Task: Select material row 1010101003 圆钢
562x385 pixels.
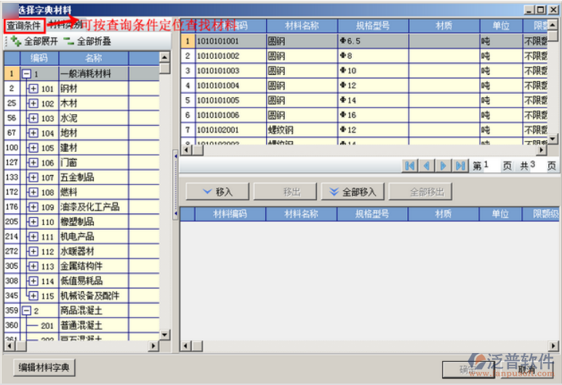Action: (218, 71)
